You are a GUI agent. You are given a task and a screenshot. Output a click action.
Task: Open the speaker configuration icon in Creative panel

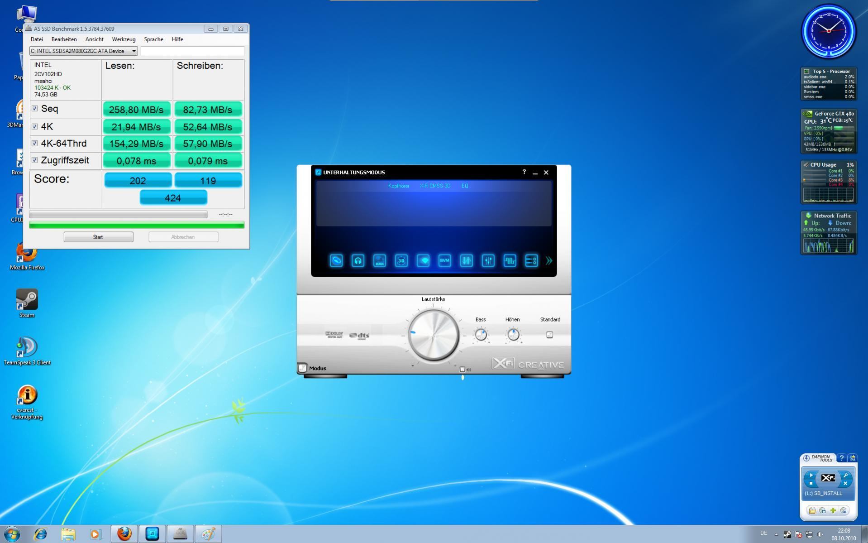click(336, 260)
